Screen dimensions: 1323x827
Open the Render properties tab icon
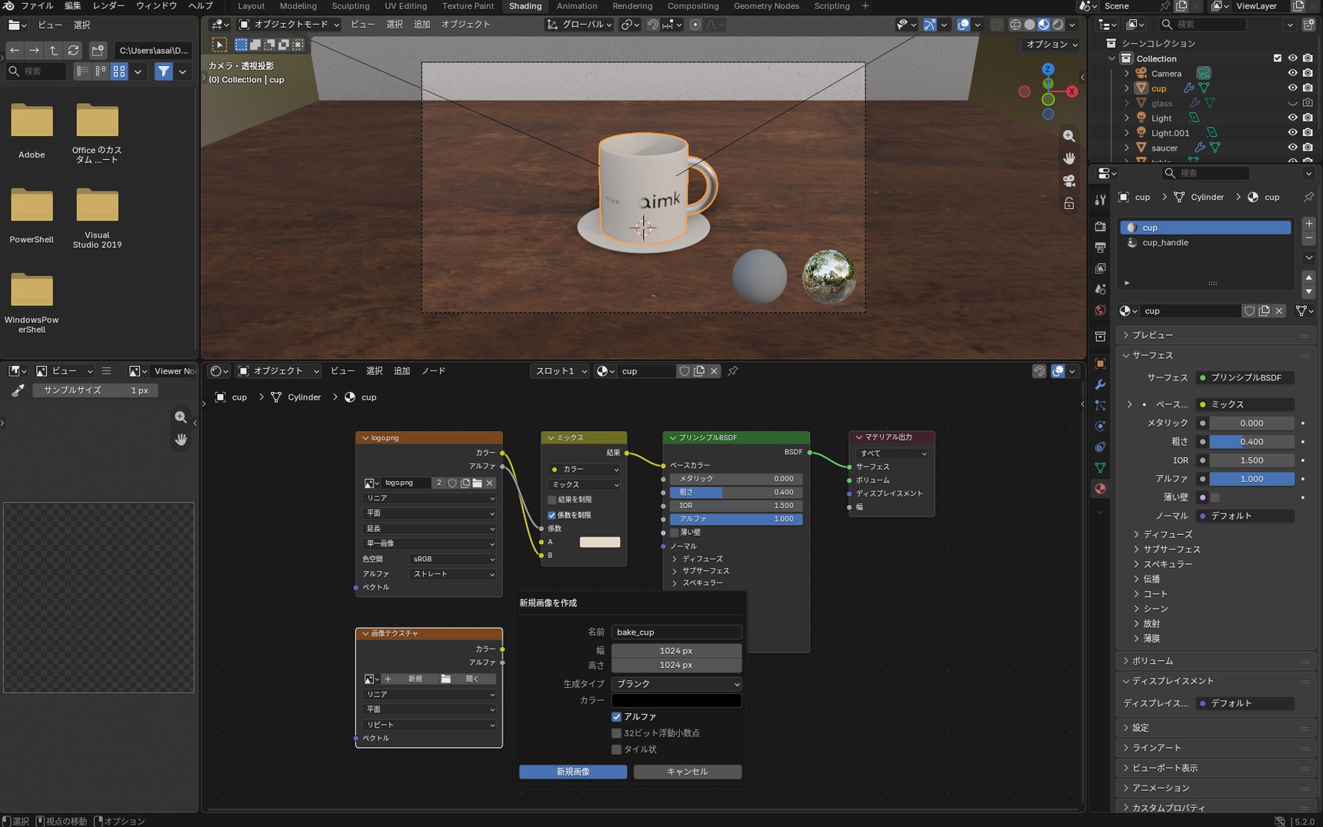pyautogui.click(x=1101, y=226)
